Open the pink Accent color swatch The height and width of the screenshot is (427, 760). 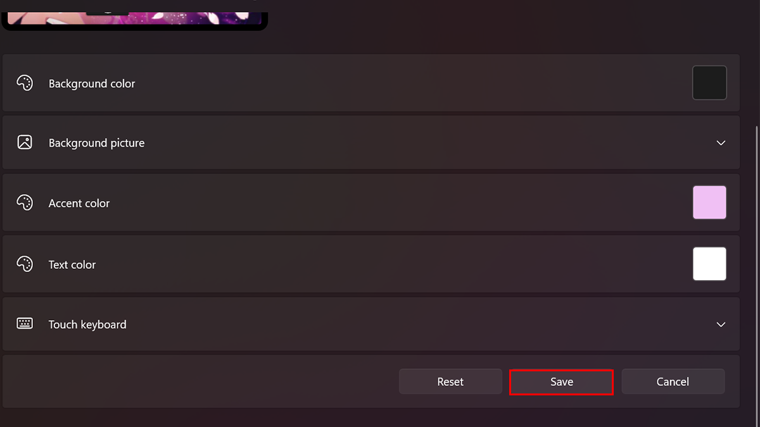709,202
